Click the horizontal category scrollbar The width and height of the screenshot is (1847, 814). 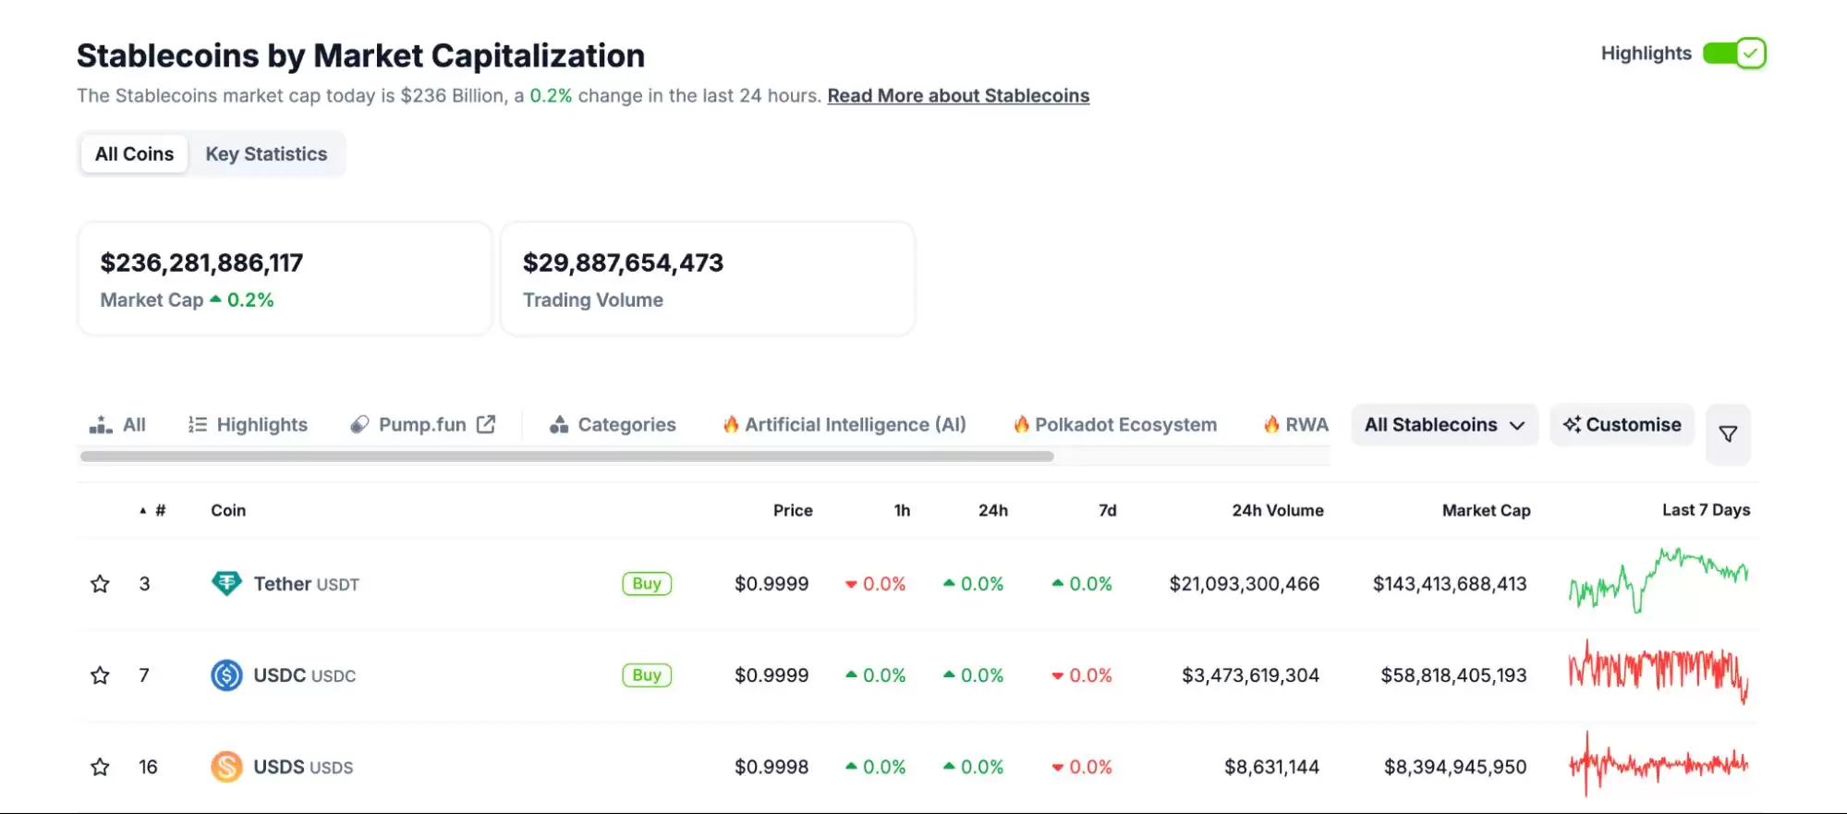click(x=566, y=456)
